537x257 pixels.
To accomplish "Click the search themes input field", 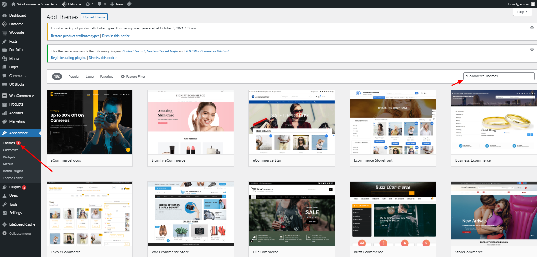I will coord(499,76).
